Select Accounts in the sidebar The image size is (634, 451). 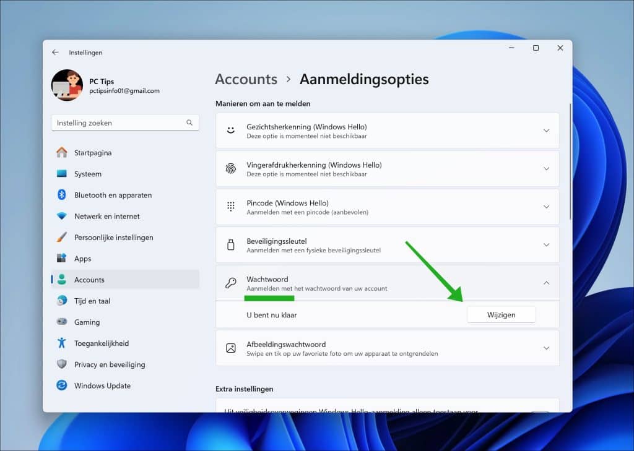pyautogui.click(x=125, y=280)
